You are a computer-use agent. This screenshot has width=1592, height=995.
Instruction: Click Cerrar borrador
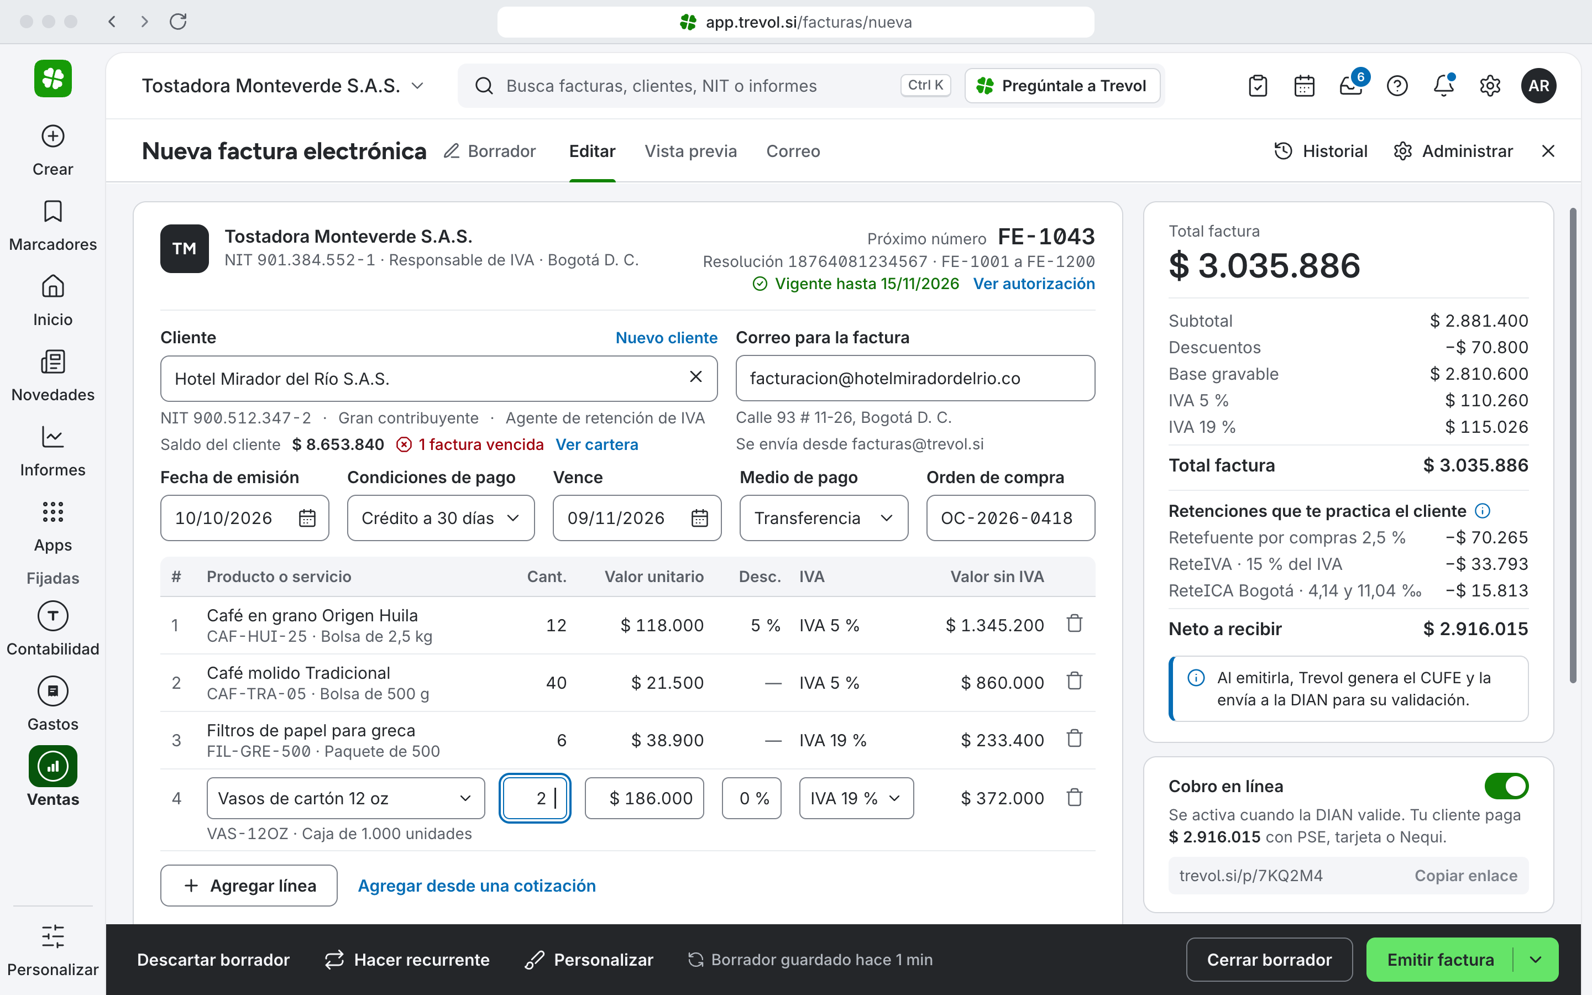(x=1269, y=960)
